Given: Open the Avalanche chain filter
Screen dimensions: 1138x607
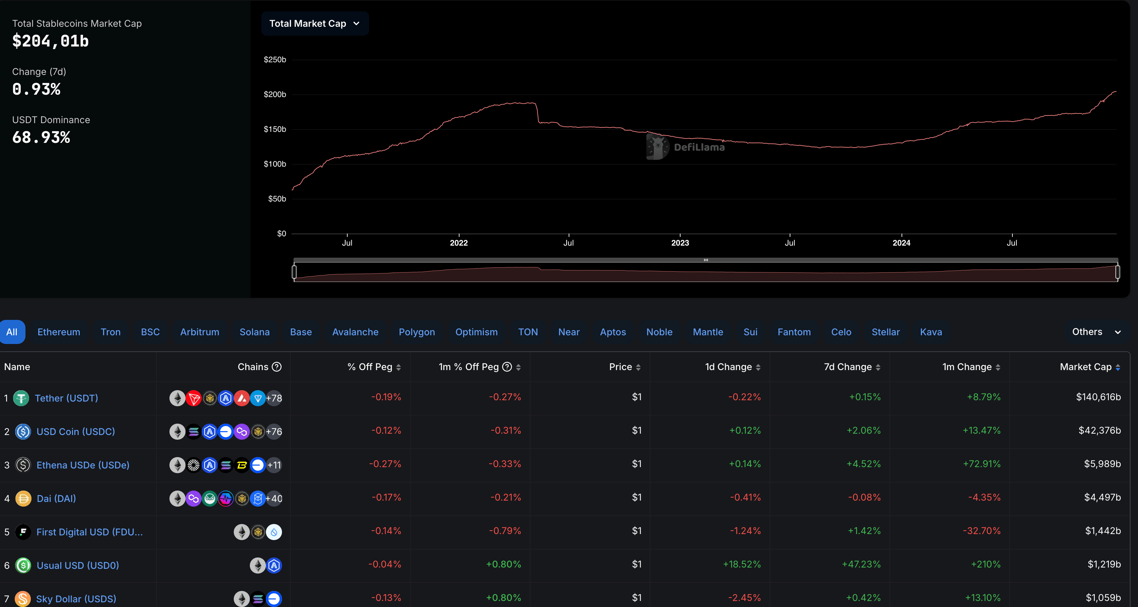Looking at the screenshot, I should [x=355, y=332].
